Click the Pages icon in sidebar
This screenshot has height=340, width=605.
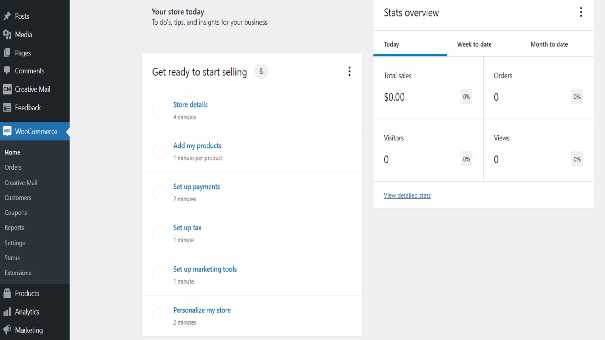tap(7, 53)
